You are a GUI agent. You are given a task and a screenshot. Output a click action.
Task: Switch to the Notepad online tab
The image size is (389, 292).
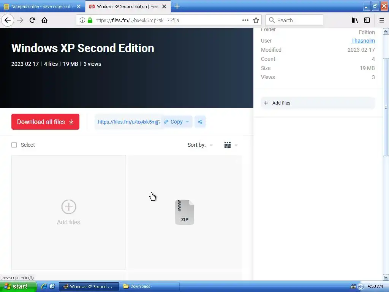click(43, 6)
